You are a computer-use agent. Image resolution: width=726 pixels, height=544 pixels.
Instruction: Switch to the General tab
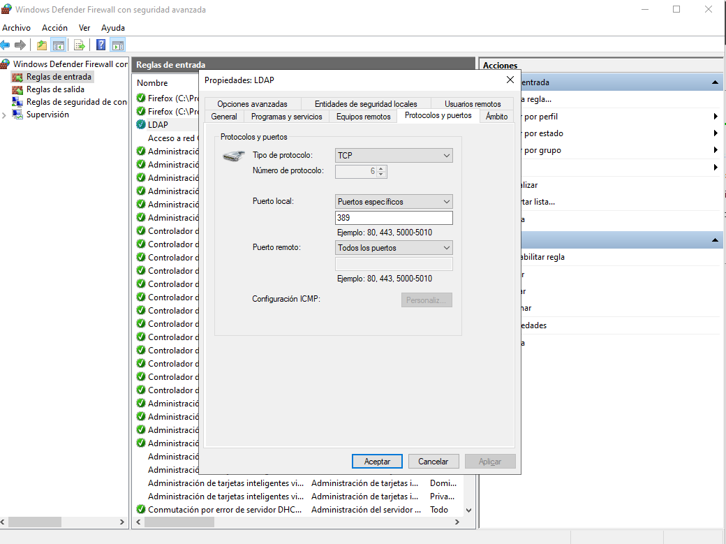(x=224, y=117)
